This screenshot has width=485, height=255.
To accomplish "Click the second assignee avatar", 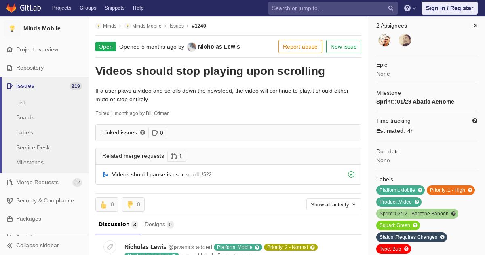I will point(405,40).
